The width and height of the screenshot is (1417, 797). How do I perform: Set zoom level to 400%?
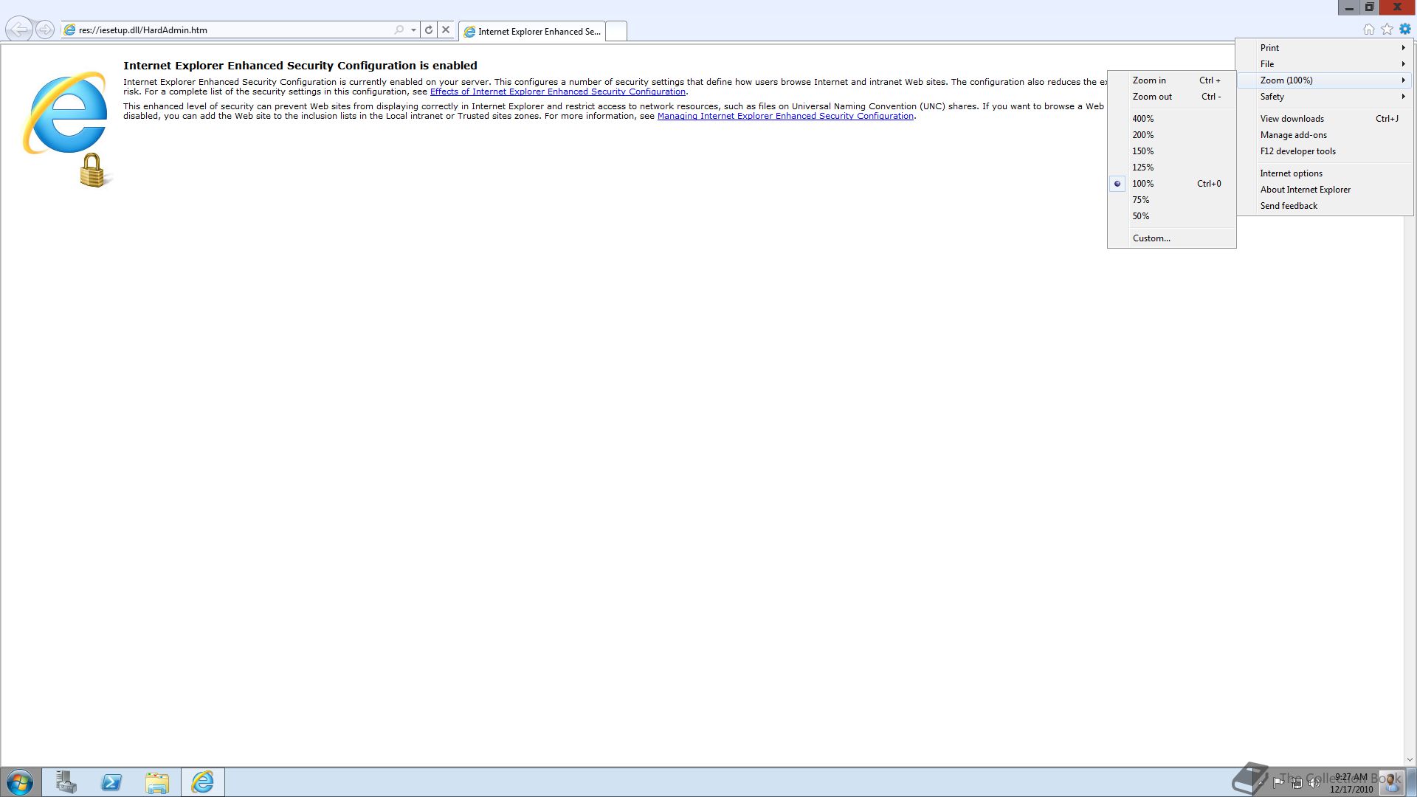click(1172, 119)
